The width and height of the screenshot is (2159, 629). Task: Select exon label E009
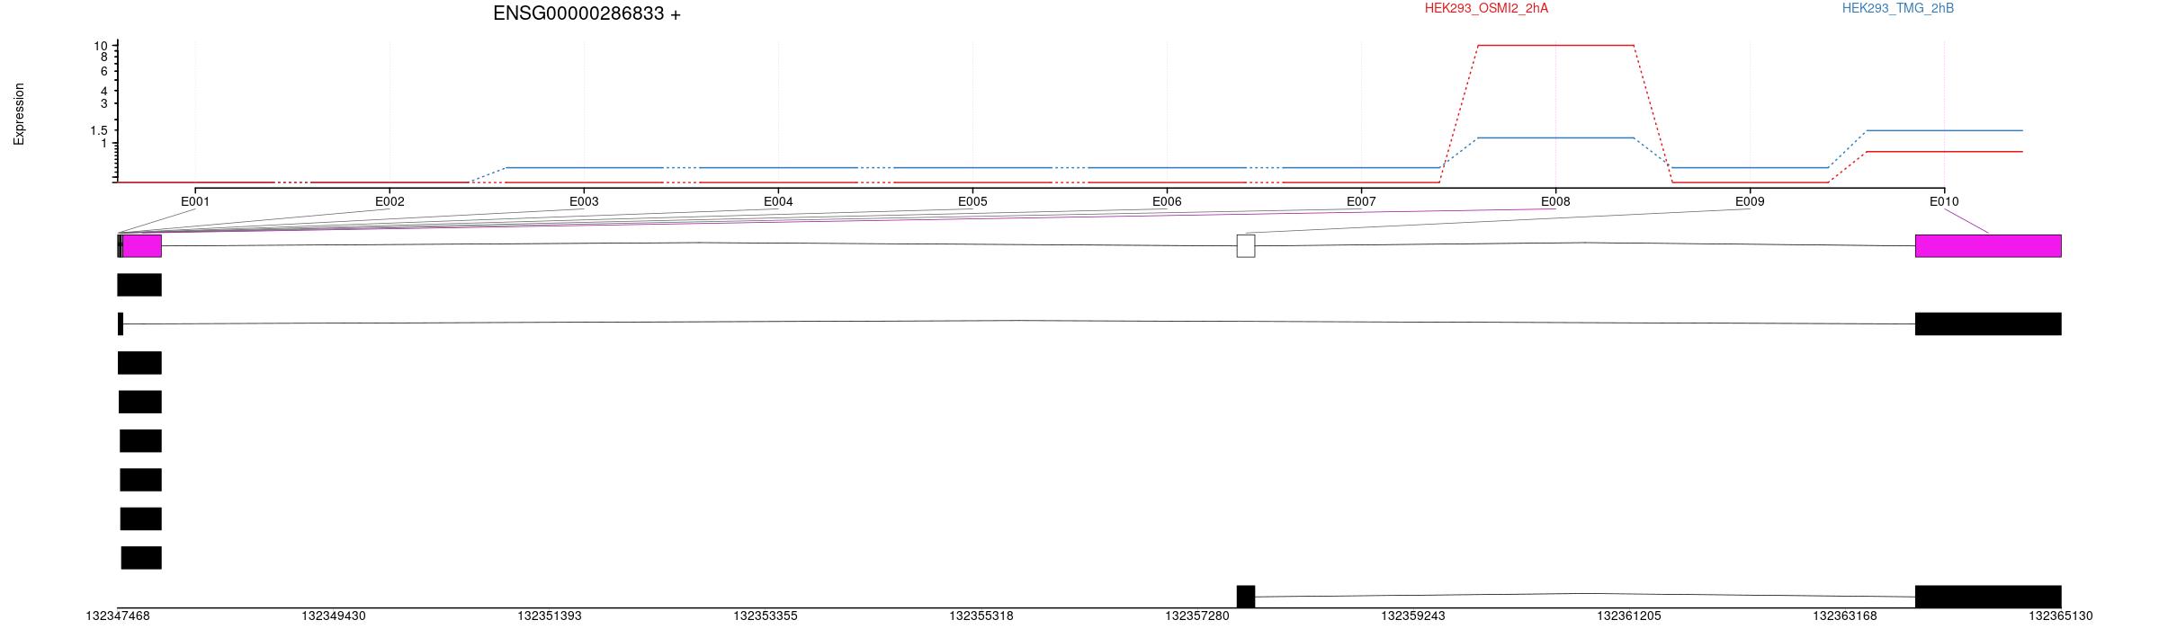point(1750,202)
